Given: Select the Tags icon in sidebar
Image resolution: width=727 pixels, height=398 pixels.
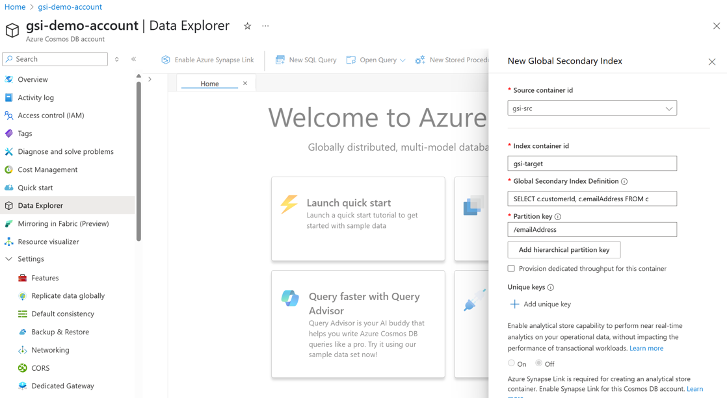Looking at the screenshot, I should point(9,133).
